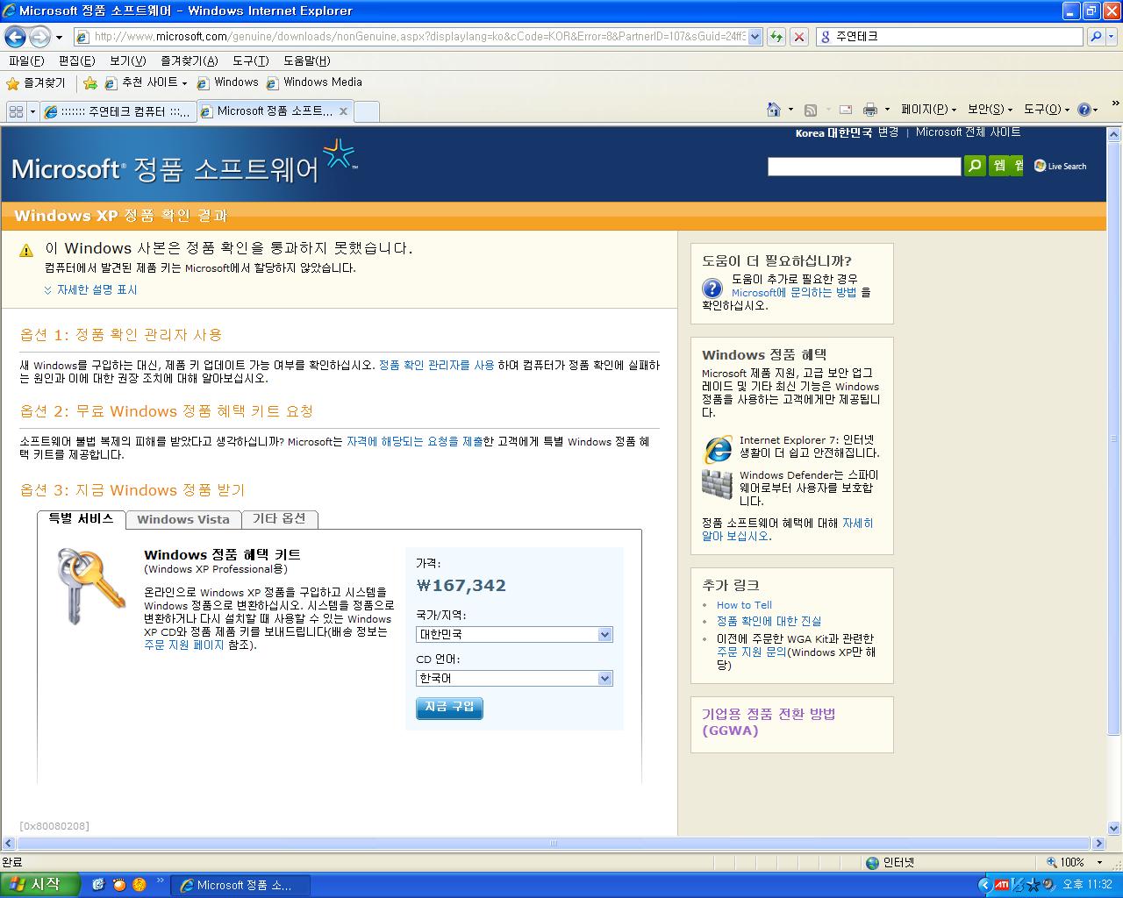Click the Microsoft에 문의하는 방법 link
Image resolution: width=1123 pixels, height=898 pixels.
(794, 293)
